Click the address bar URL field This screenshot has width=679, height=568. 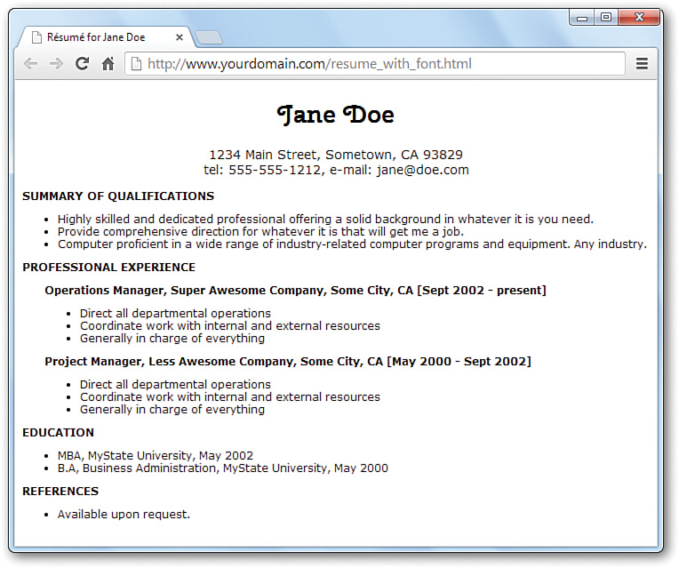pyautogui.click(x=374, y=64)
